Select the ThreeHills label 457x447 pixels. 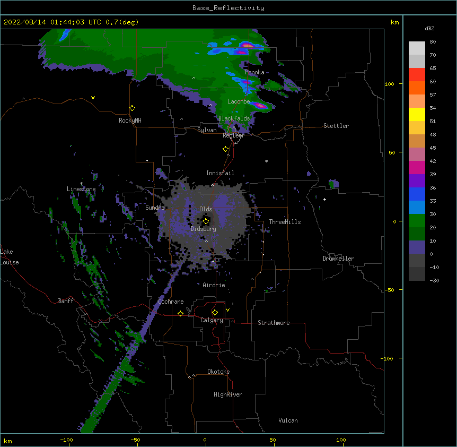[285, 222]
